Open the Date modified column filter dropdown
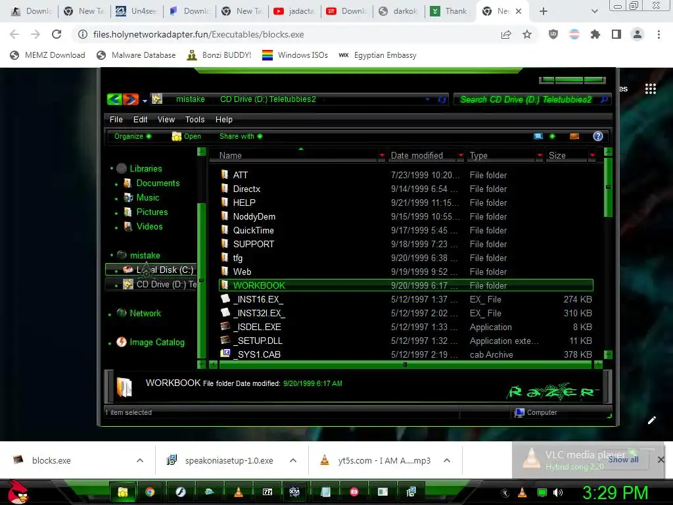The height and width of the screenshot is (505, 673). click(461, 155)
